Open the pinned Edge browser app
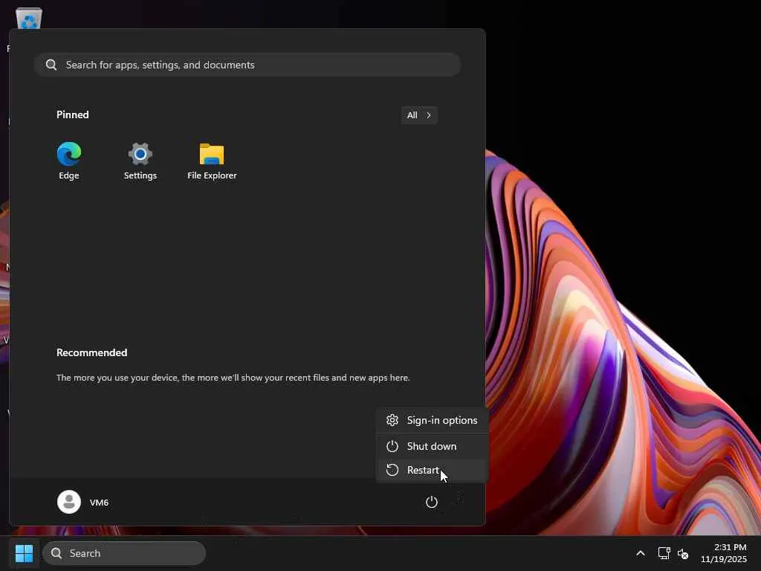Screen dimensions: 761x571 tap(69, 161)
